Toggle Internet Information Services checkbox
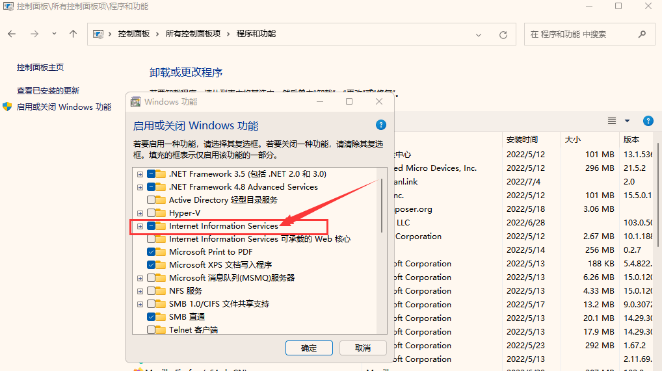This screenshot has width=662, height=371. pos(151,226)
